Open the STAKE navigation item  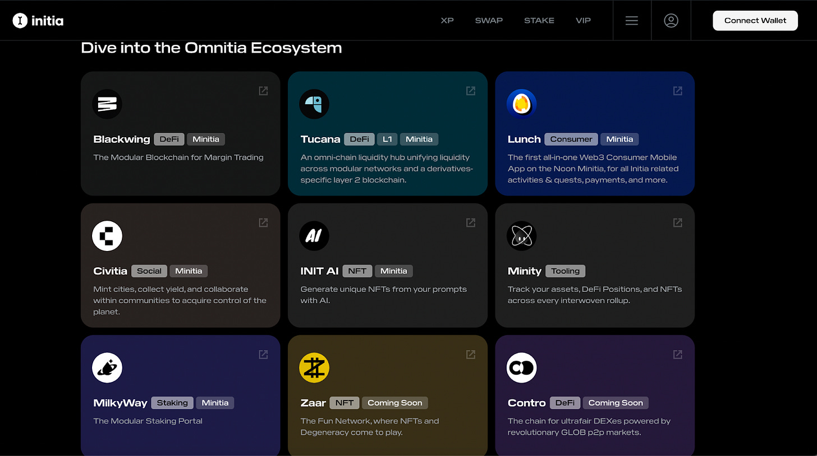coord(539,21)
